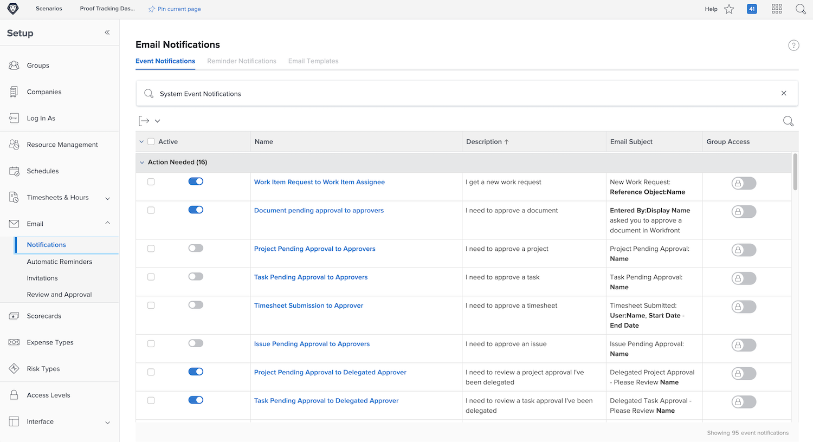Toggle Group Access for Task Pending Approval to Approvers

click(744, 278)
